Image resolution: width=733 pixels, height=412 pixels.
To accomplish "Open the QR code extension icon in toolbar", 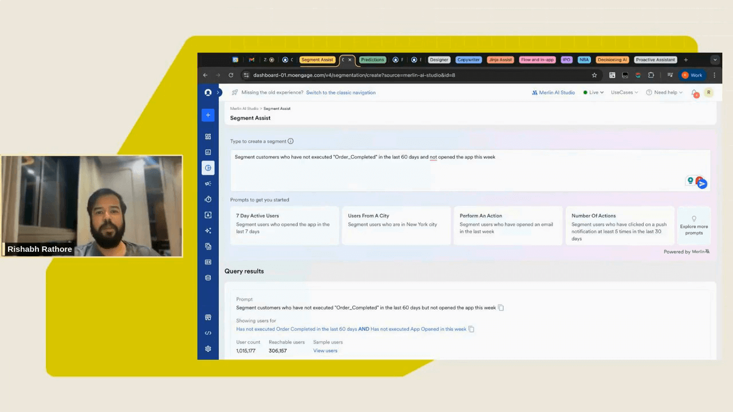I will (612, 75).
